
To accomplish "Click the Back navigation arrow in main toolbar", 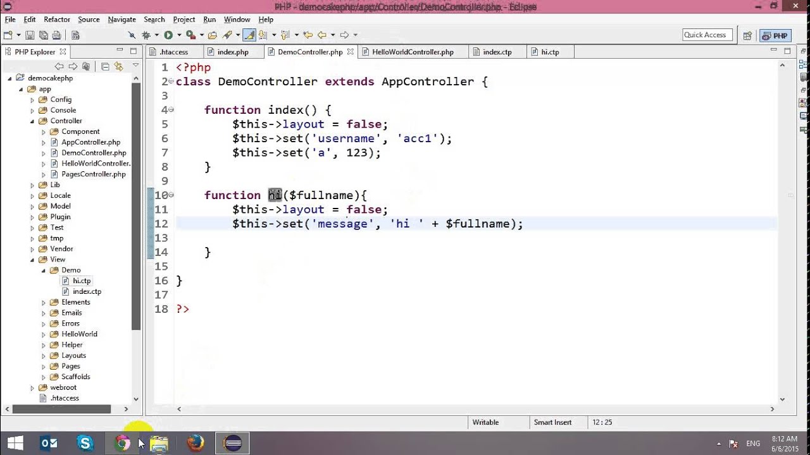I will pos(321,35).
